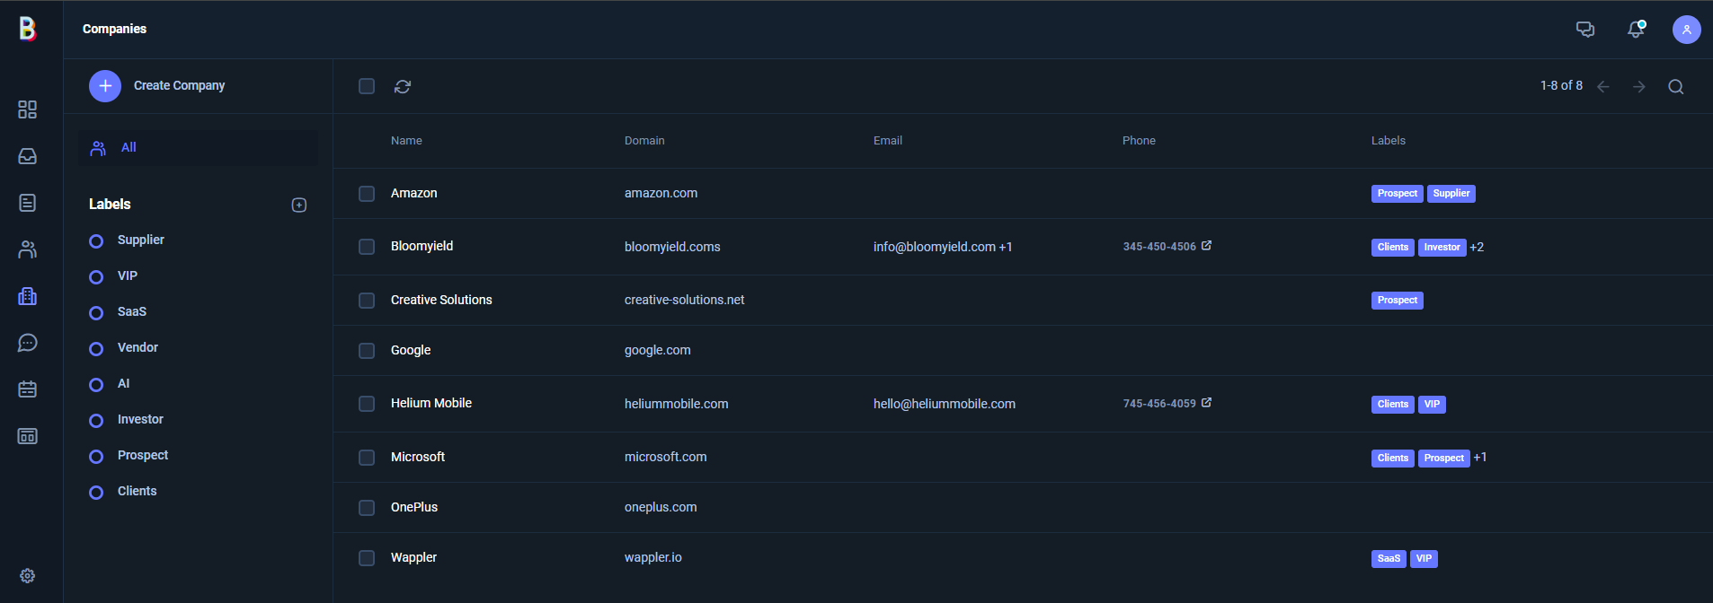Click the Create Company text
Viewport: 1713px width, 603px height.
click(x=179, y=86)
